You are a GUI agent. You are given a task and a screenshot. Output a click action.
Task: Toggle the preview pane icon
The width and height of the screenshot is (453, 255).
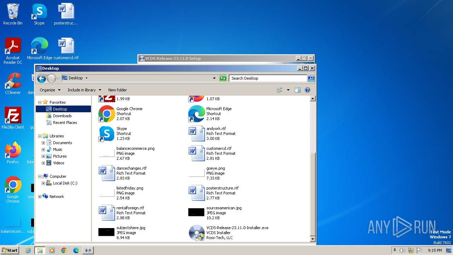(x=298, y=90)
